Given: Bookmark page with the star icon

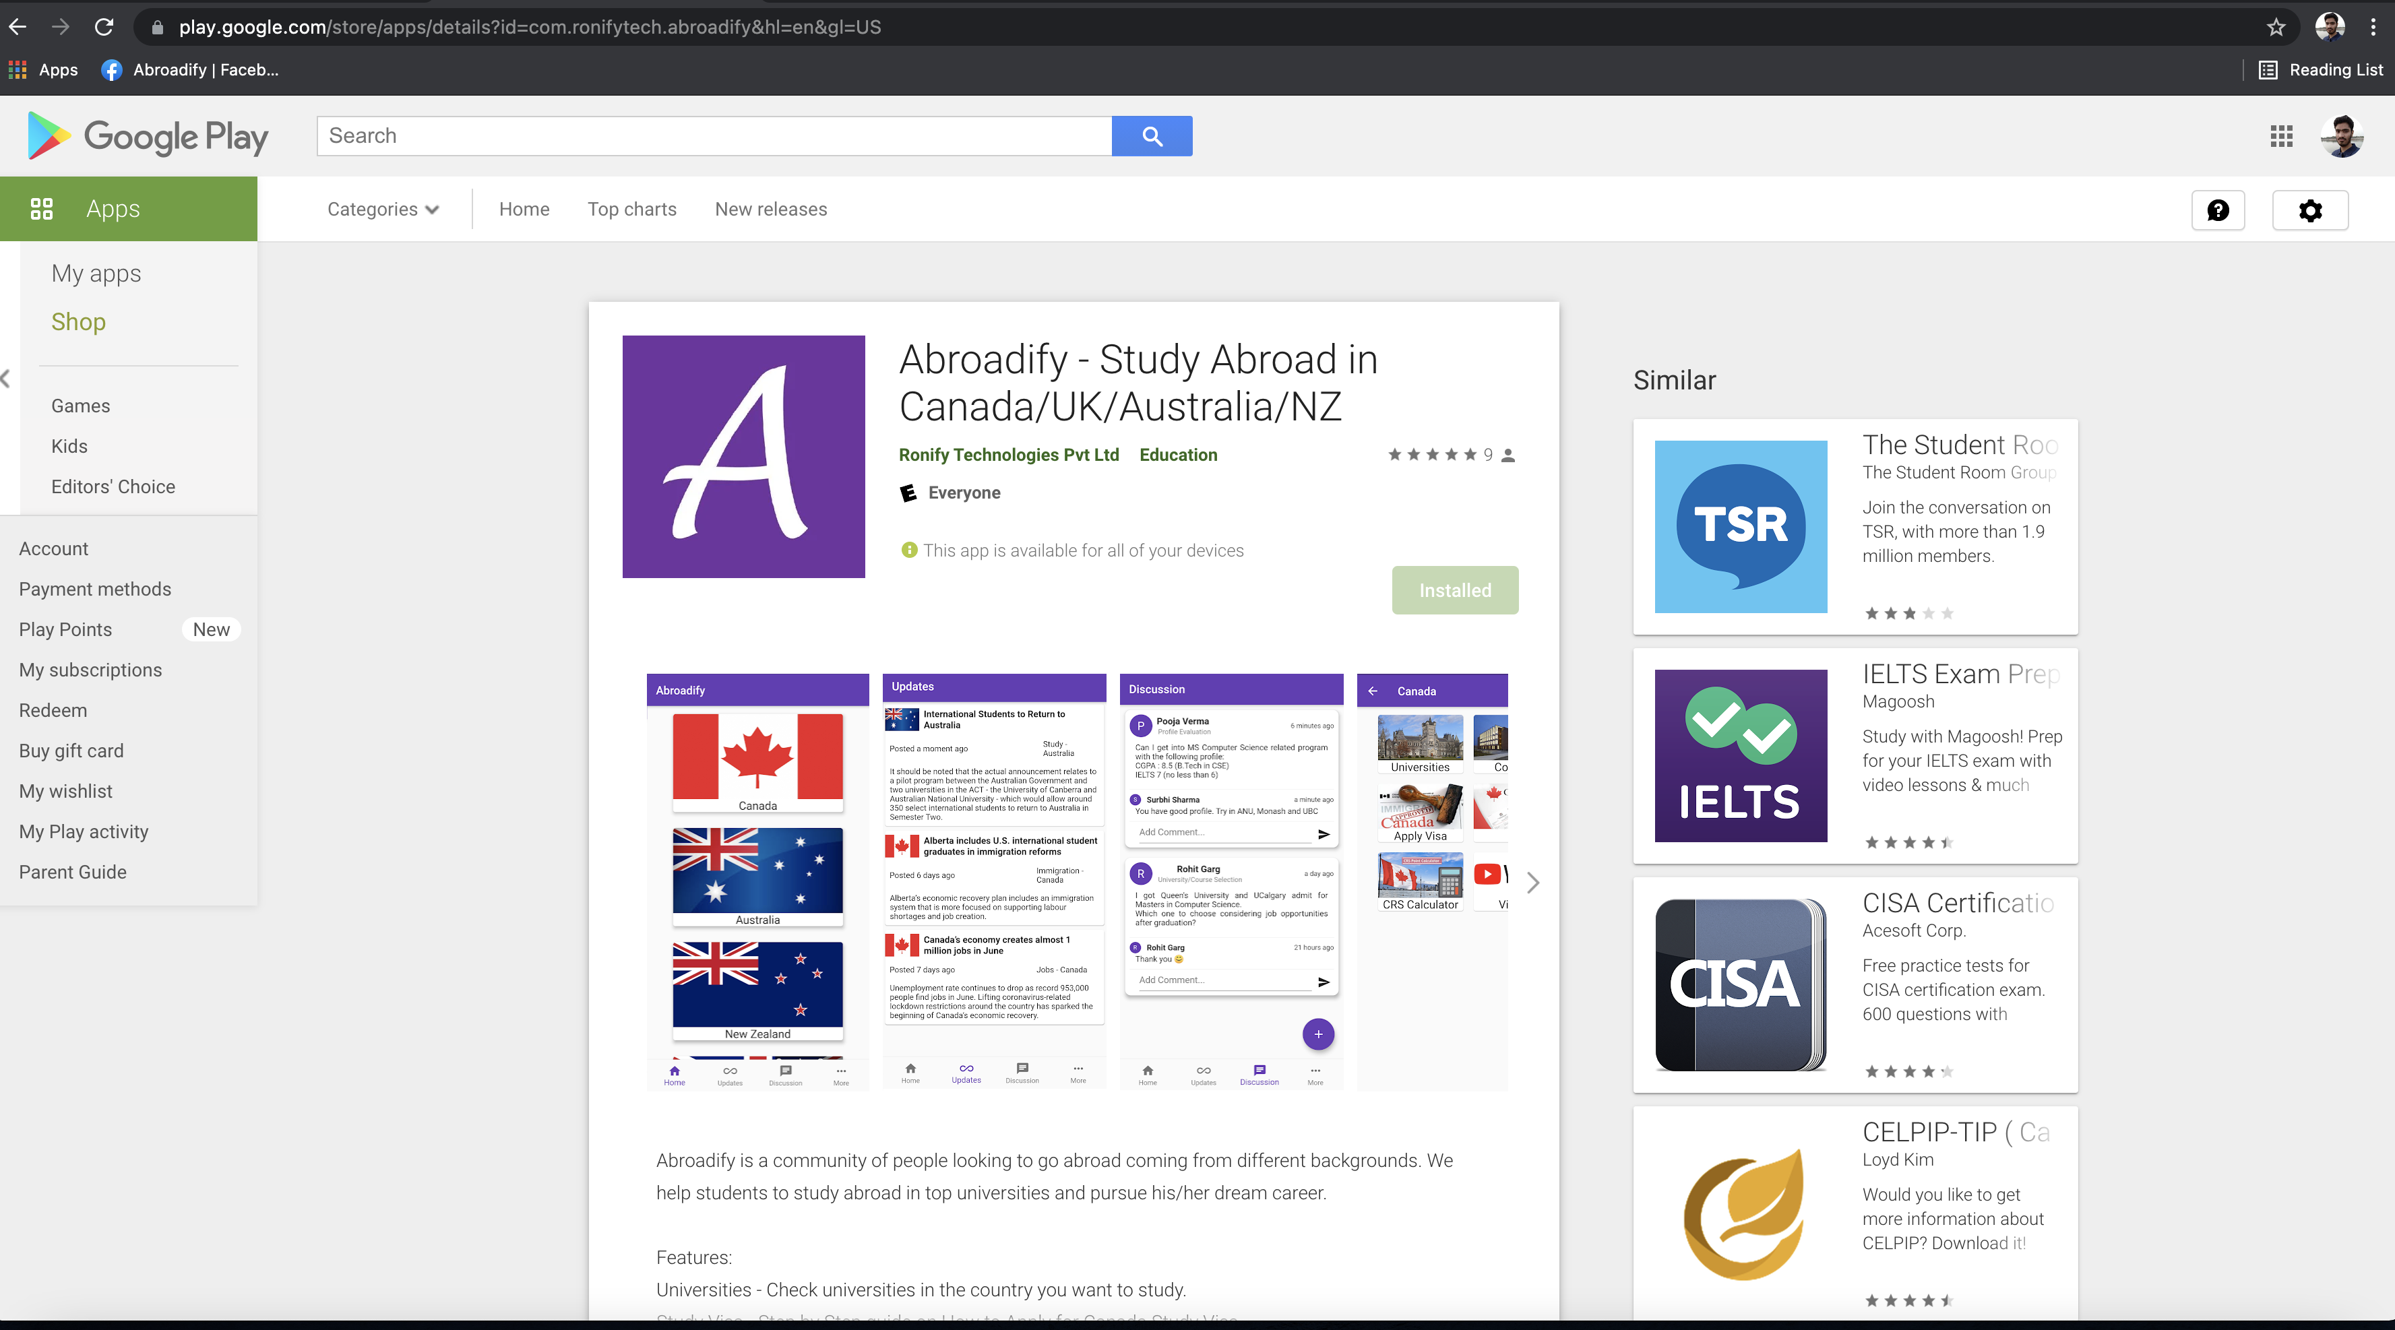Looking at the screenshot, I should (2275, 27).
